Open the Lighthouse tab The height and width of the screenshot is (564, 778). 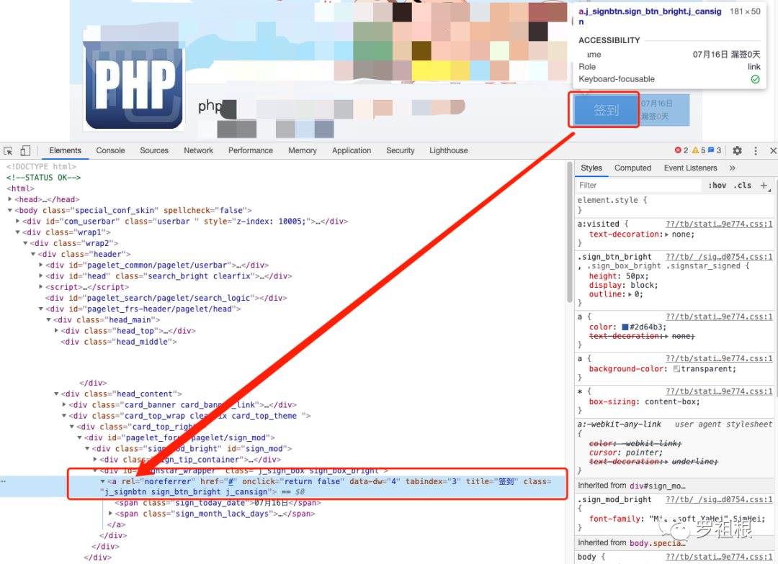[449, 150]
